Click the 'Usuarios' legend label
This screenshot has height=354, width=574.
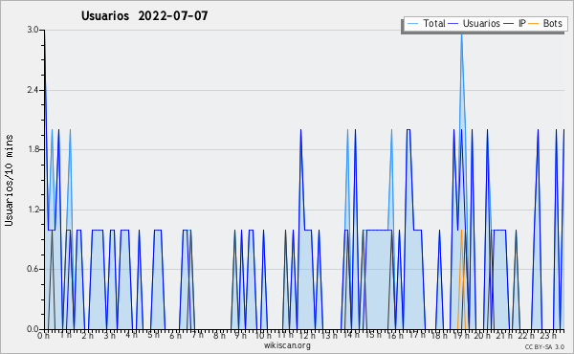481,23
